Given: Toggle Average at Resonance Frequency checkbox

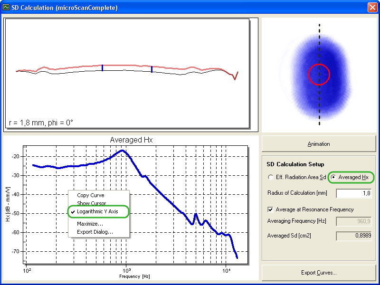Looking at the screenshot, I should click(x=270, y=209).
